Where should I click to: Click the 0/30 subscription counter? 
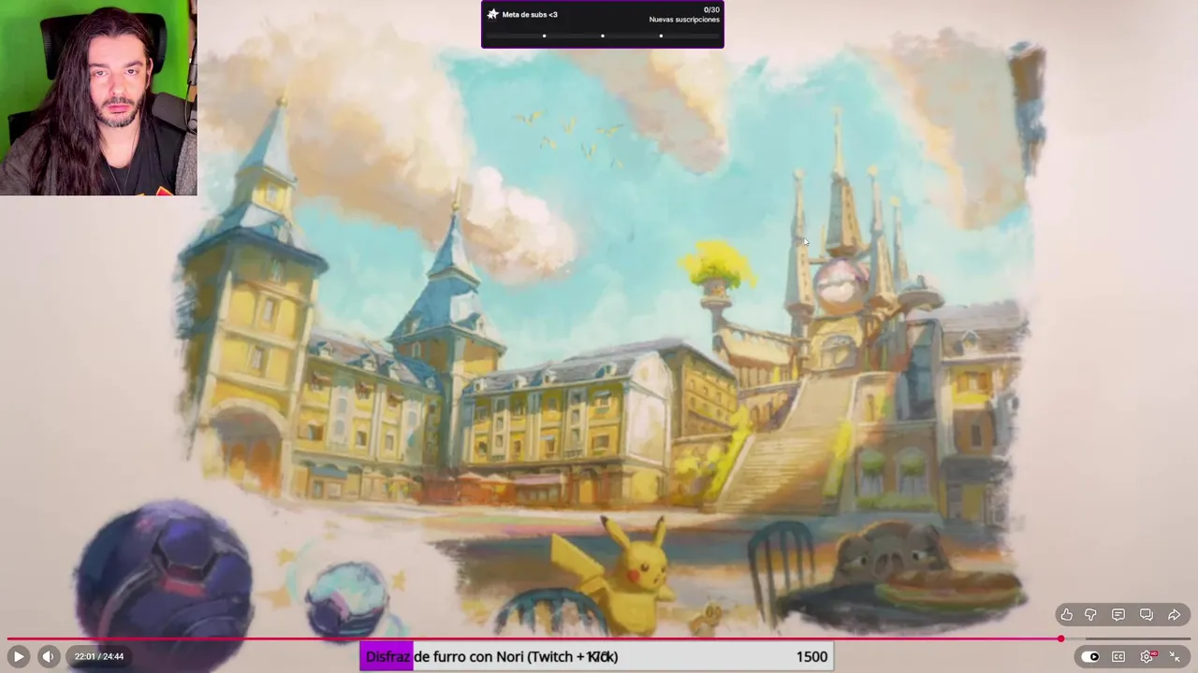(711, 10)
